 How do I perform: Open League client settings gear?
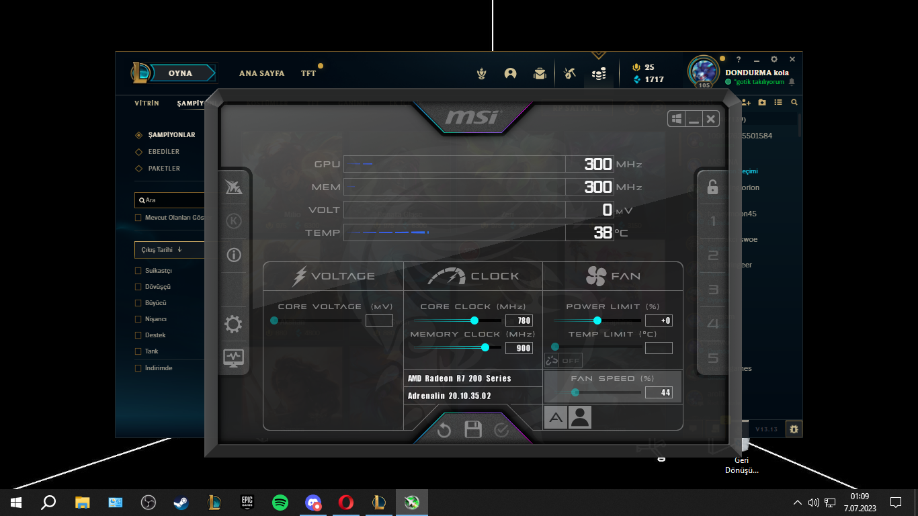click(774, 60)
